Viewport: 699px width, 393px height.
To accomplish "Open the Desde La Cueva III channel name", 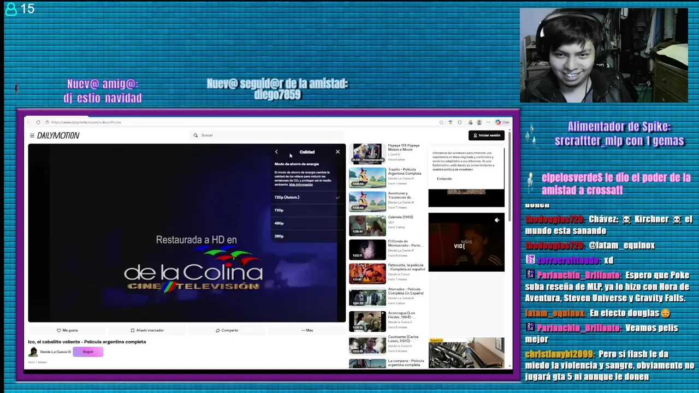I will pos(56,352).
